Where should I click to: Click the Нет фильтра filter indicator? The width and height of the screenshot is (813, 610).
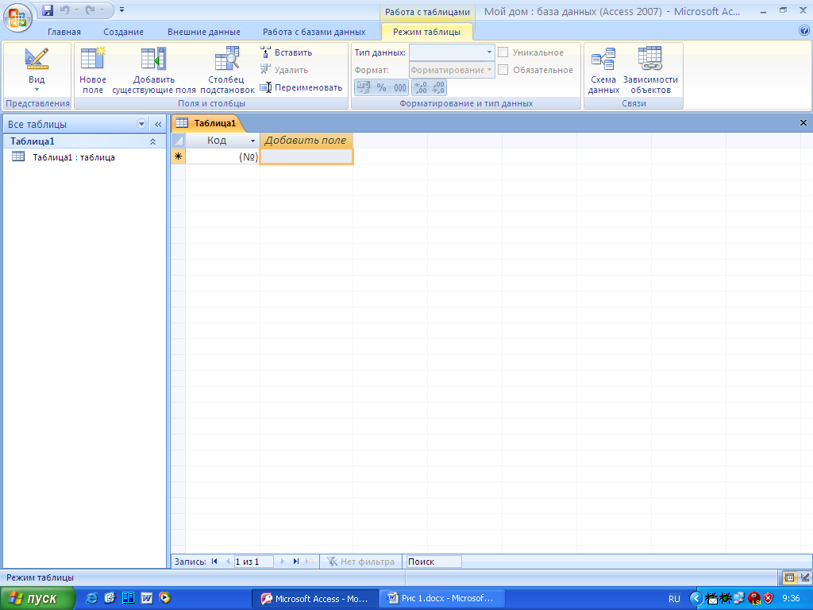pos(361,562)
